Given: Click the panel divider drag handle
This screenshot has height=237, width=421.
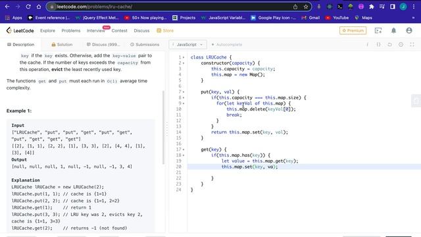Looking at the screenshot, I should [x=167, y=129].
